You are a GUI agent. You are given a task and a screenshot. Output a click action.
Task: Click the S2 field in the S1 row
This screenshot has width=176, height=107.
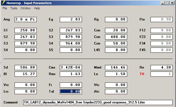click(71, 30)
